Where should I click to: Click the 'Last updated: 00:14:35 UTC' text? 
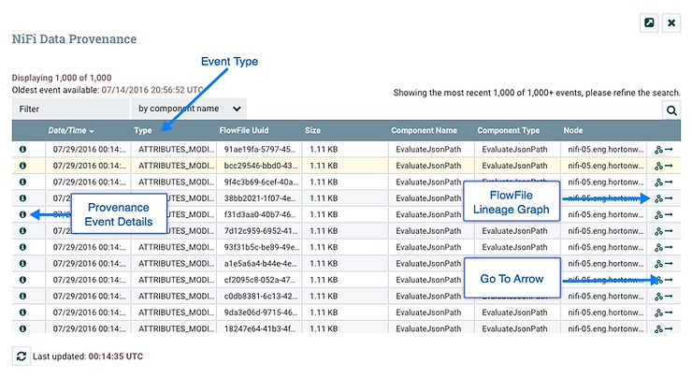[88, 357]
